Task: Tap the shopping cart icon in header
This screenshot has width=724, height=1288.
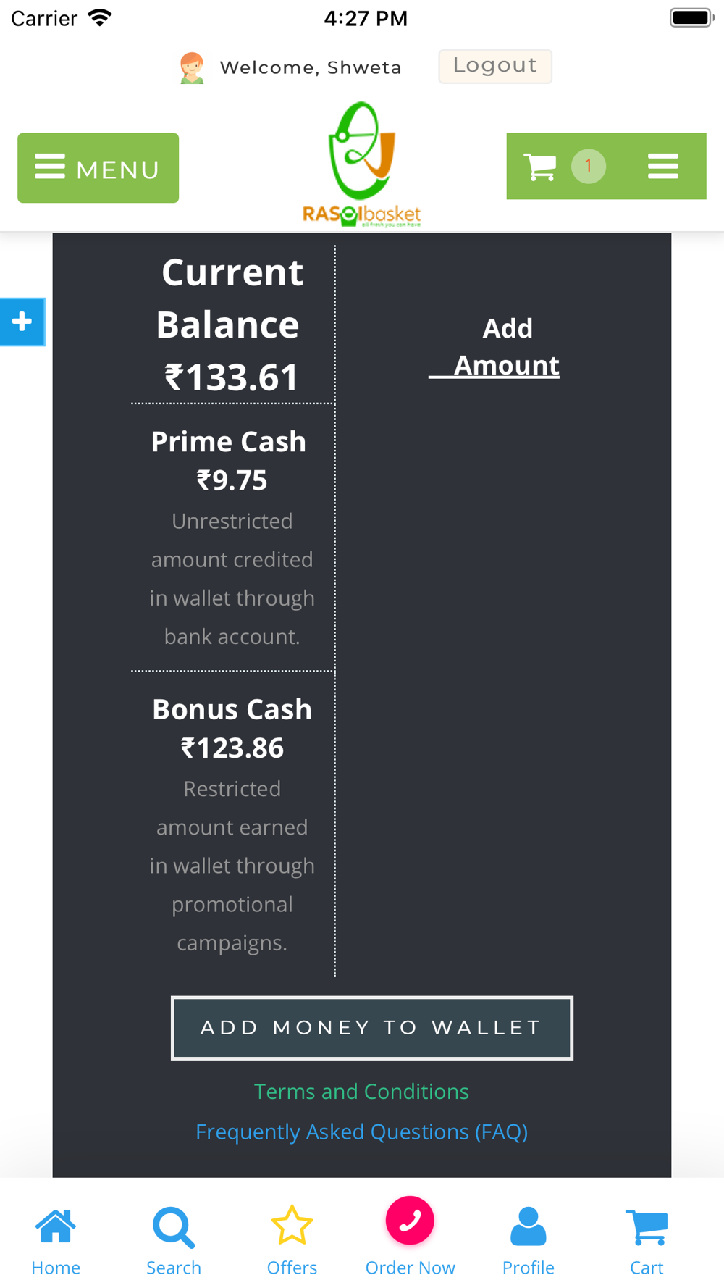Action: coord(539,167)
